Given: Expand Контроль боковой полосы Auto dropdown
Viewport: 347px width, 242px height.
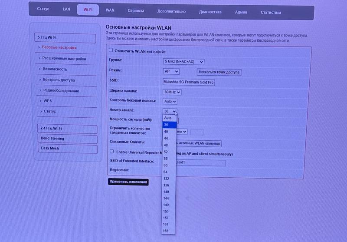Looking at the screenshot, I should 170,101.
